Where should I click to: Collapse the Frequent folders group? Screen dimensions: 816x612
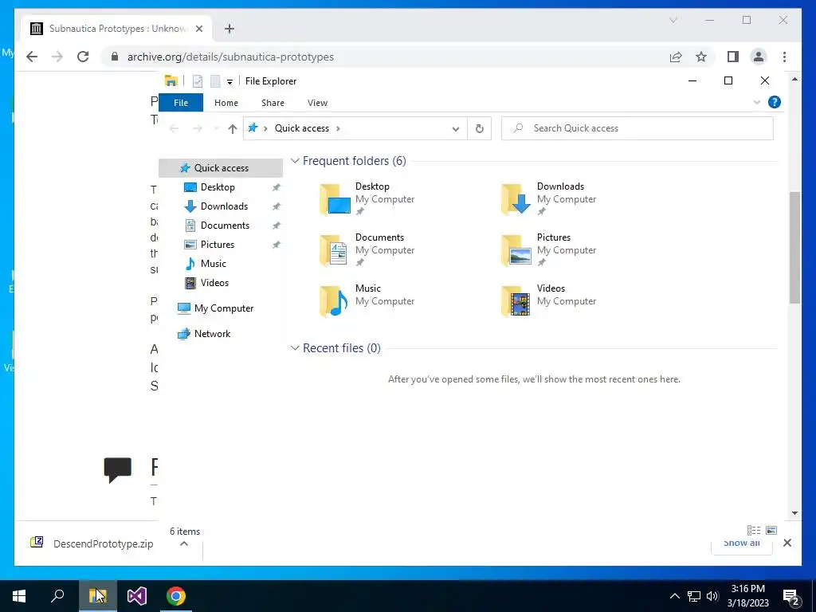(x=295, y=161)
